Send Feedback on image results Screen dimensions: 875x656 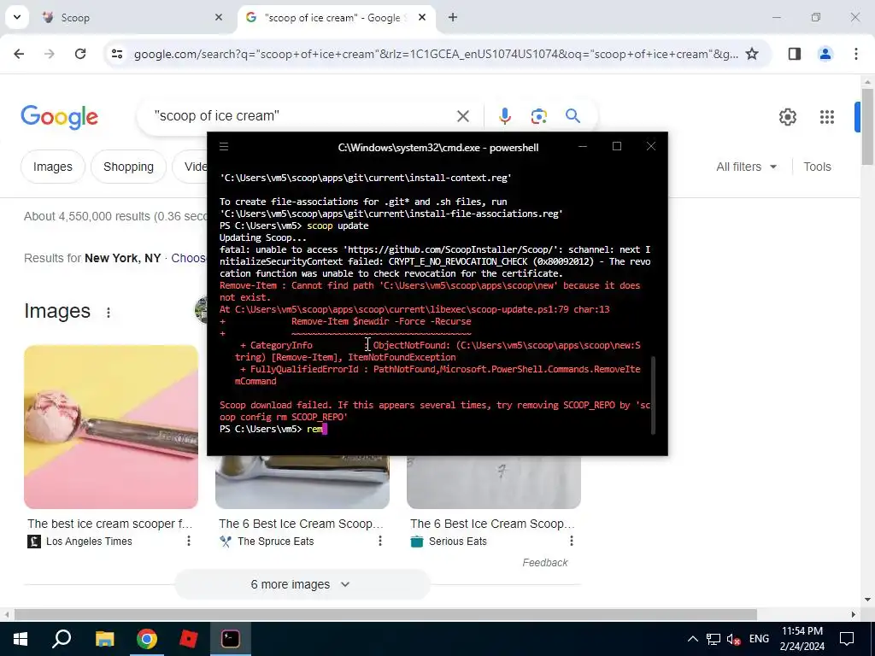545,563
